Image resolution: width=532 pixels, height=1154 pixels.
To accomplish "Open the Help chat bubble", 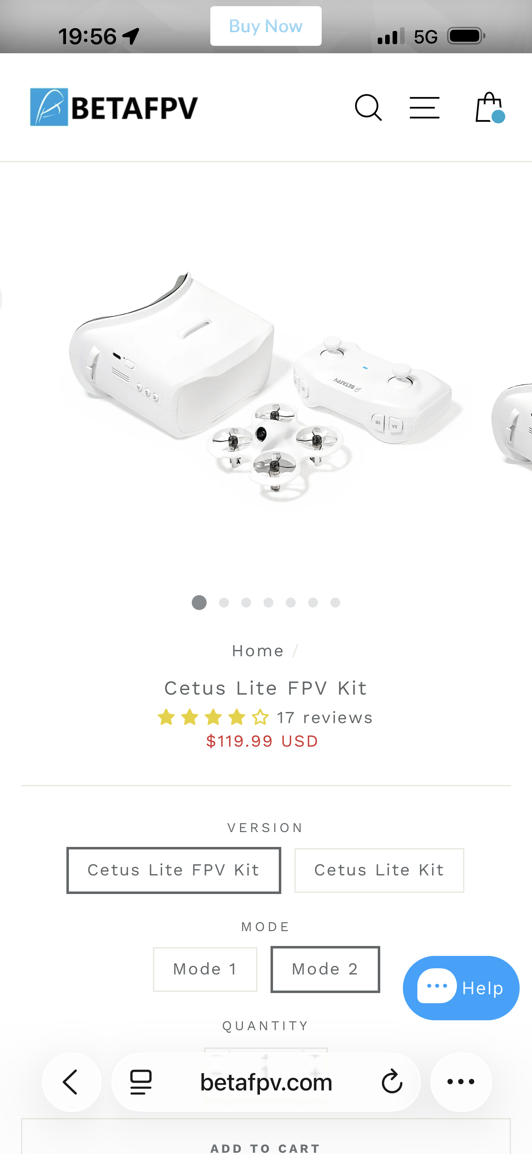I will coord(461,988).
